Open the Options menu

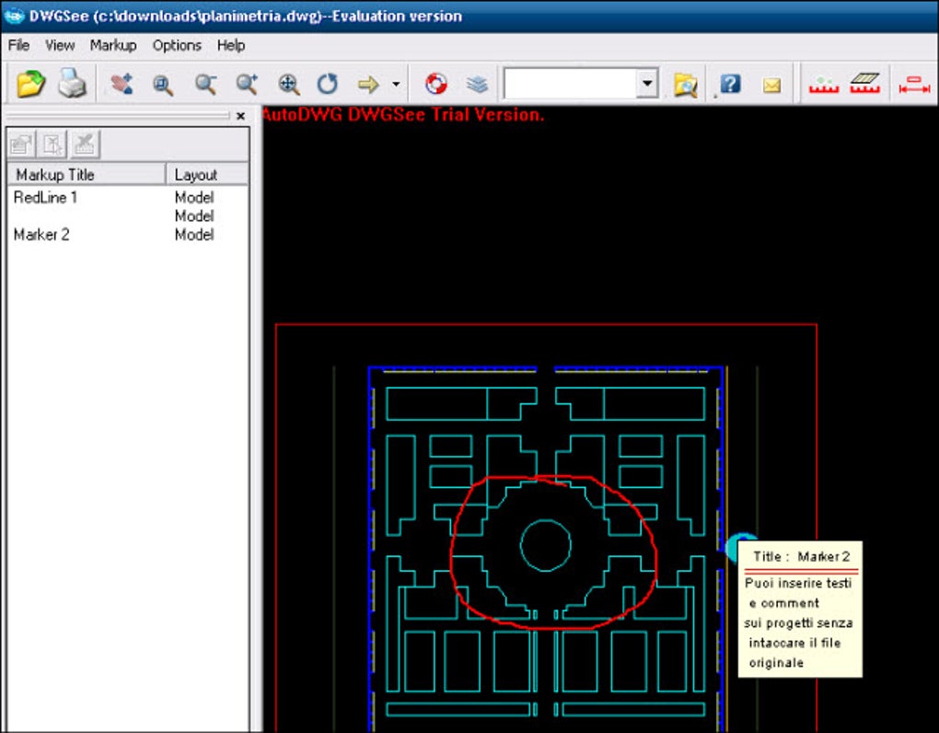click(177, 45)
